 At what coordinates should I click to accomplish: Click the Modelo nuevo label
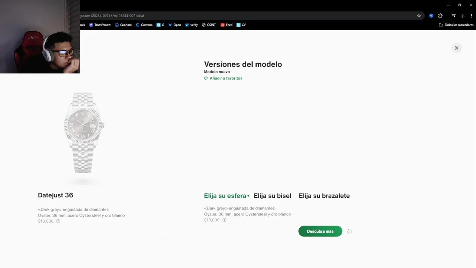point(217,72)
